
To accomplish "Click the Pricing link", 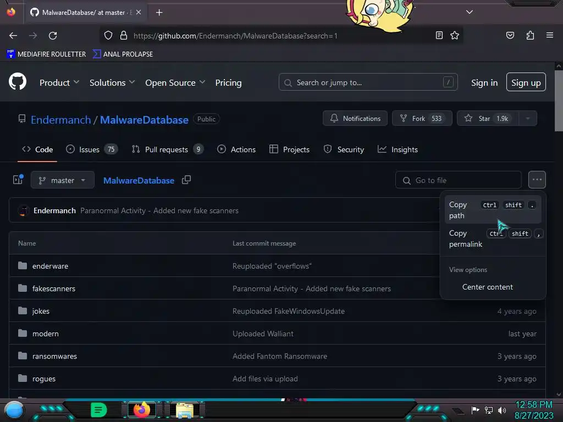I will point(228,82).
